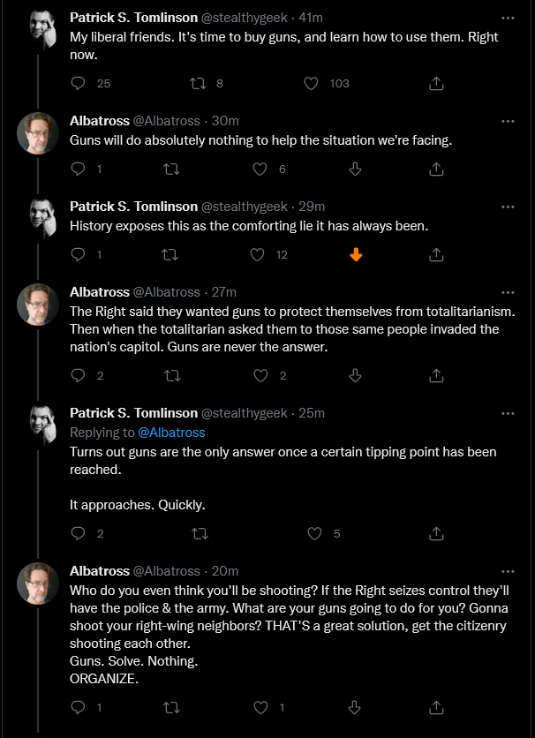Open more options for the 41m tweet
The width and height of the screenshot is (535, 738).
[508, 19]
